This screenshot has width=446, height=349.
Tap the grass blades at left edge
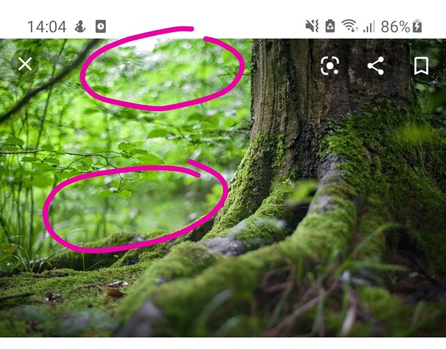17,251
